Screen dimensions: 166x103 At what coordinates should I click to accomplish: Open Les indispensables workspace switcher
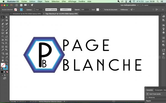coord(129,5)
